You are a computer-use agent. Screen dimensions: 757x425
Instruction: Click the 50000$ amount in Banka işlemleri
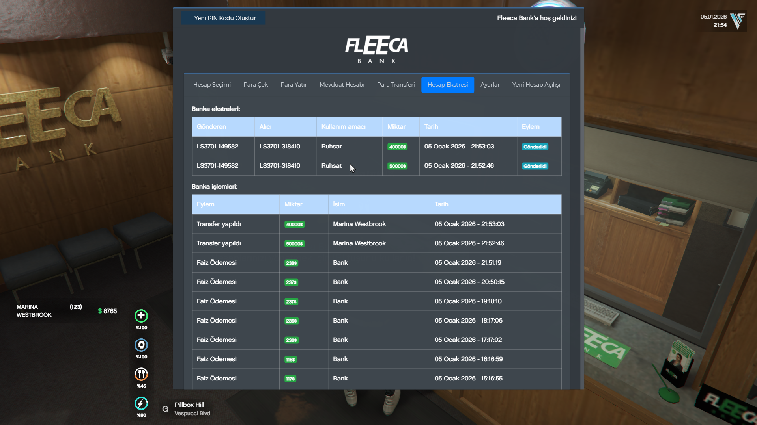(x=294, y=243)
